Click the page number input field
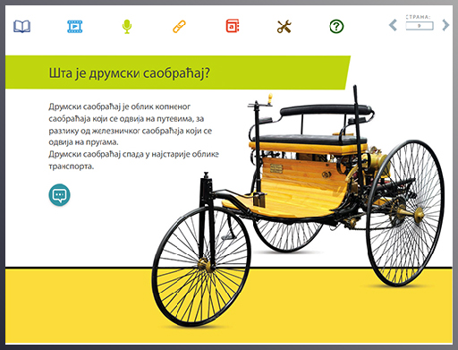The image size is (458, 350). (420, 26)
